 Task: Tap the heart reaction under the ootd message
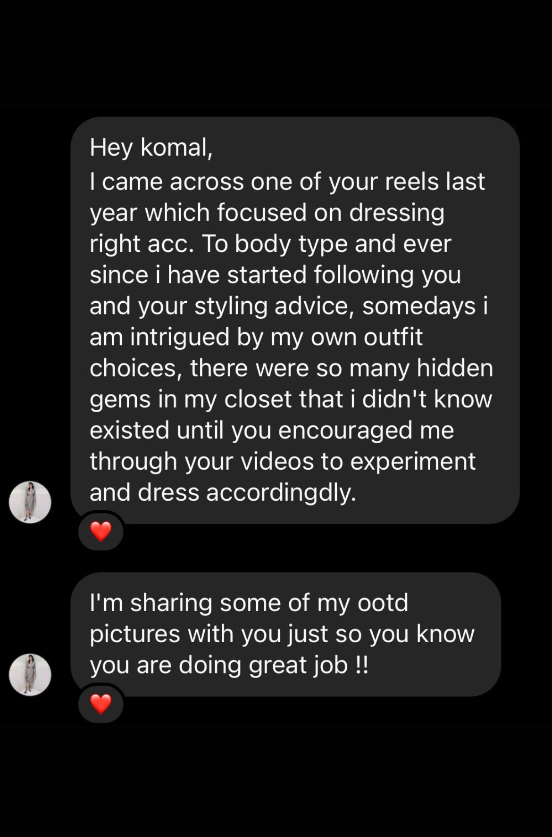[100, 704]
